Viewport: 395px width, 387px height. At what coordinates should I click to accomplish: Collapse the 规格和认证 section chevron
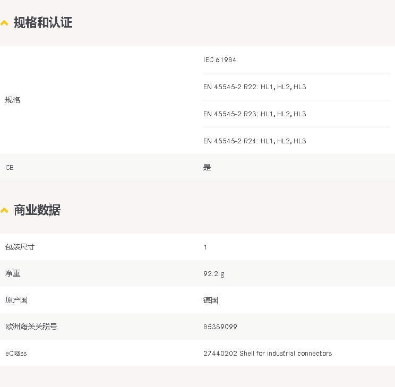4,23
